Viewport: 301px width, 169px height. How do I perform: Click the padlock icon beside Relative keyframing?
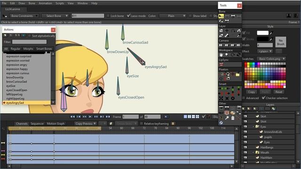(x=173, y=123)
